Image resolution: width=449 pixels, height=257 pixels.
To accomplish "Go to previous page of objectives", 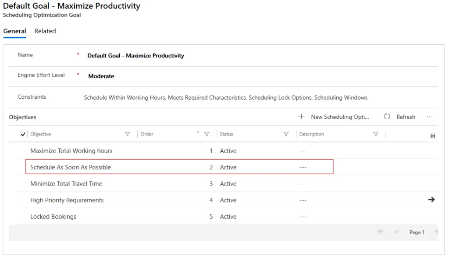I will click(x=397, y=232).
